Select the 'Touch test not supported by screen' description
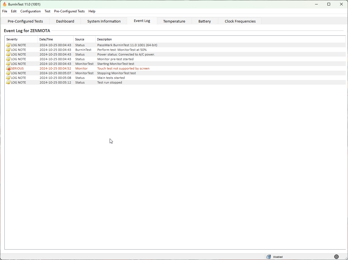This screenshot has width=348, height=260. coord(123,68)
